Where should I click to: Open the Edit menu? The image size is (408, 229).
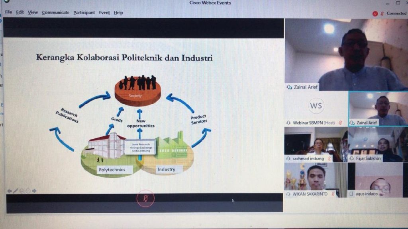pyautogui.click(x=20, y=12)
